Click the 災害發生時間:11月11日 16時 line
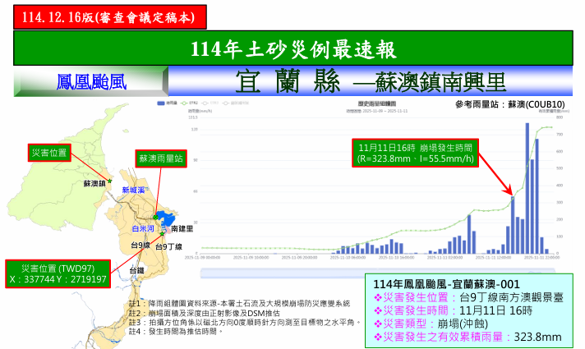This screenshot has width=585, height=349. click(x=453, y=310)
